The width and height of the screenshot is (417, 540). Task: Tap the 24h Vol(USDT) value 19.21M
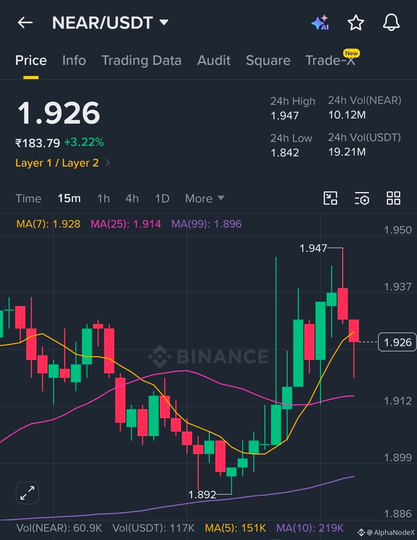coord(347,152)
